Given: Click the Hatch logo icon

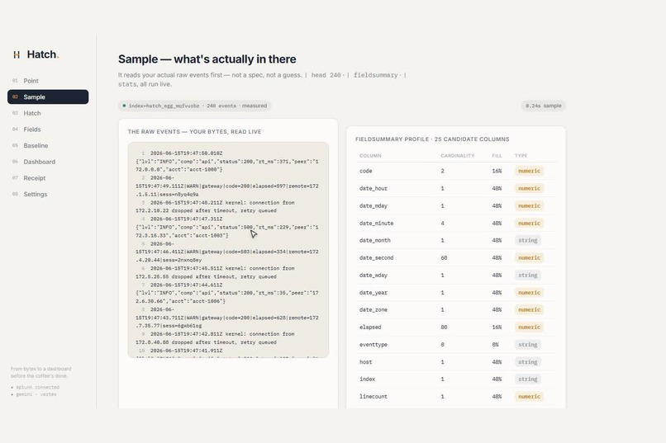Looking at the screenshot, I should 17,54.
